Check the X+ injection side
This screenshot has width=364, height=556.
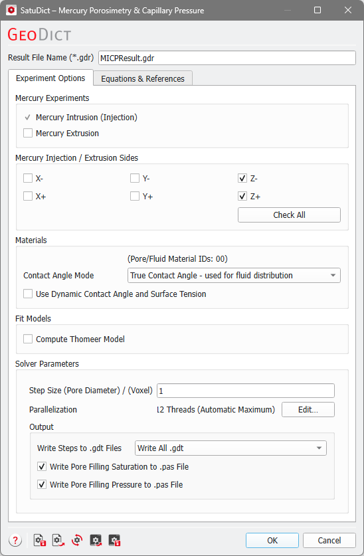(x=28, y=196)
